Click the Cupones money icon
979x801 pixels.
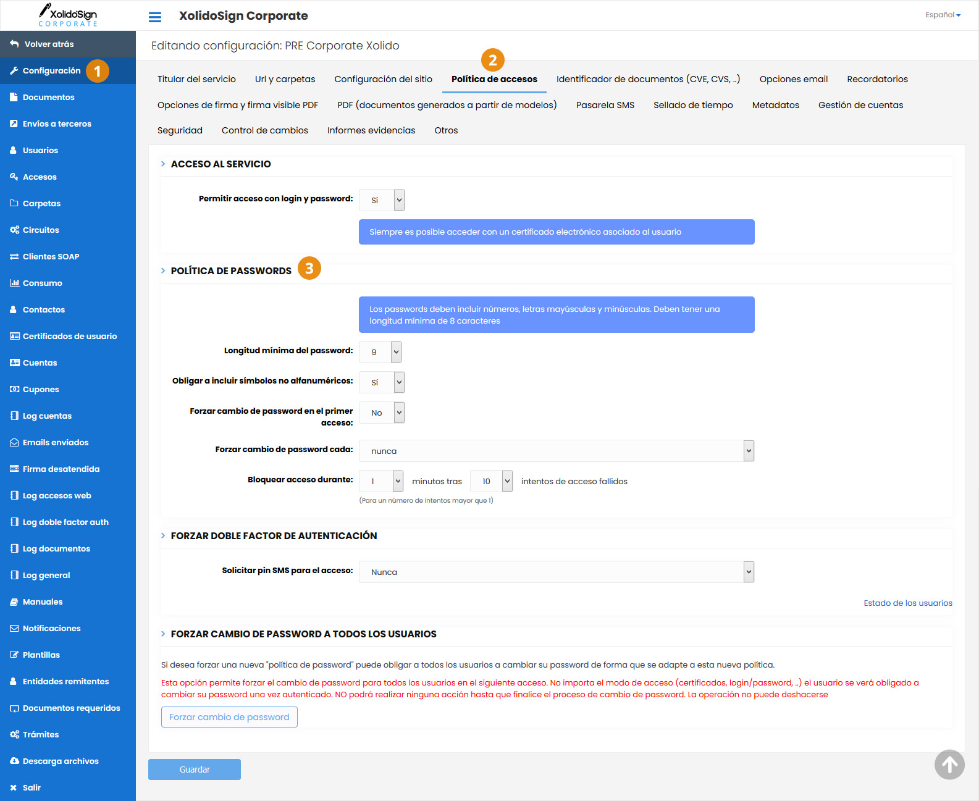click(x=15, y=389)
